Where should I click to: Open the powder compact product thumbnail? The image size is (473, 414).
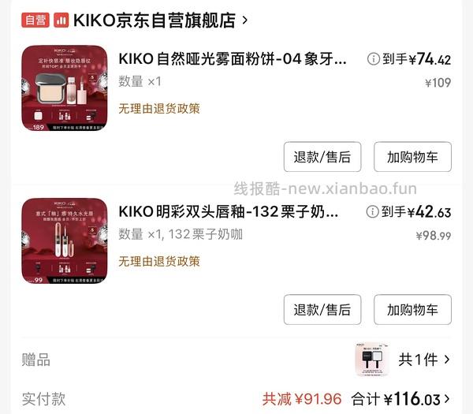[x=65, y=88]
